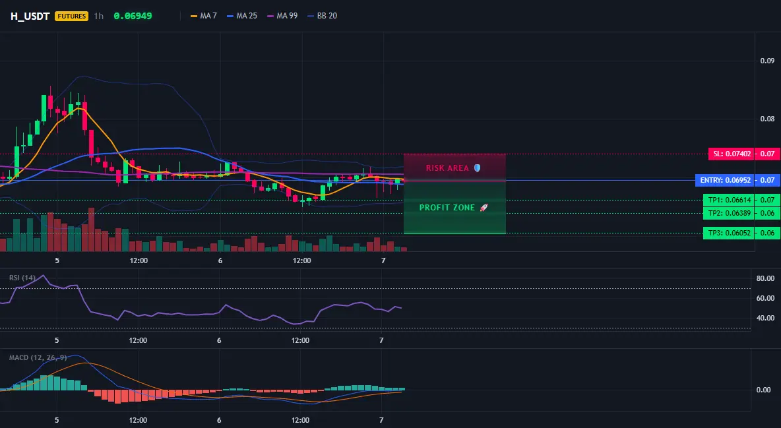The height and width of the screenshot is (428, 781).
Task: Open the RSI (14) indicator label
Action: tap(22, 278)
